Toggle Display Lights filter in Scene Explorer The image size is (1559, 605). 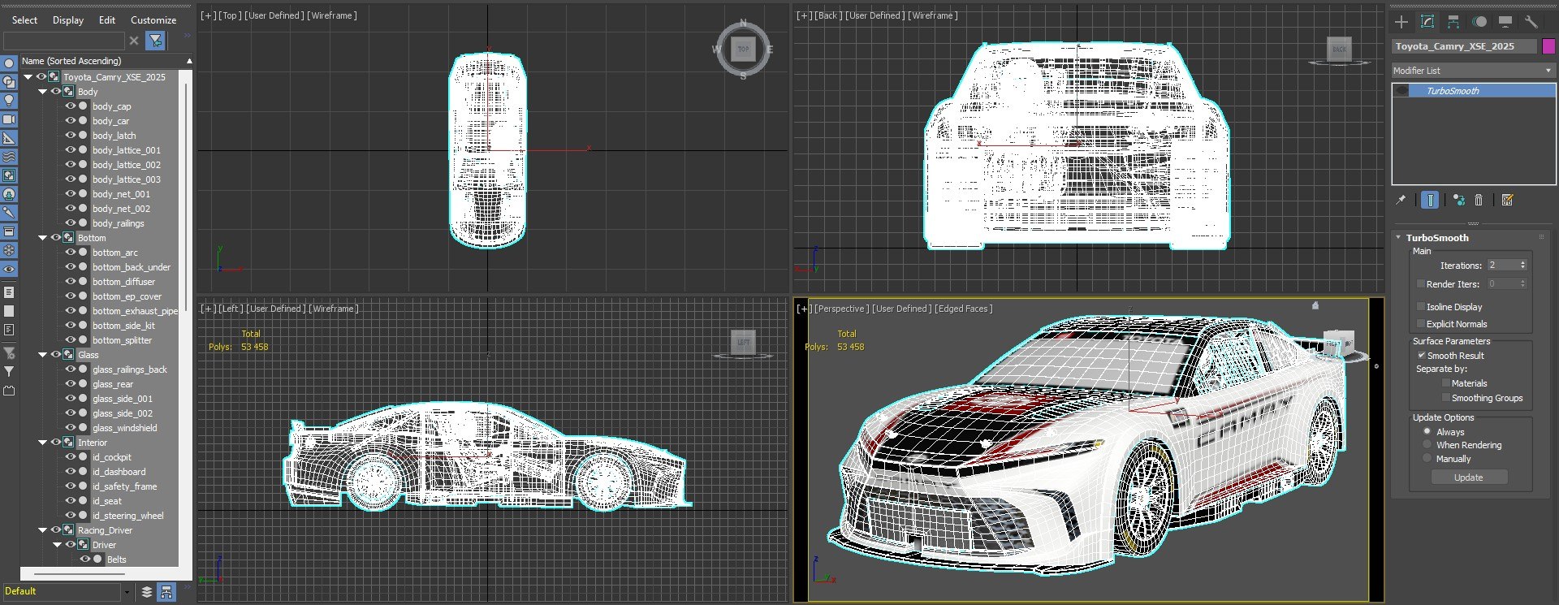click(9, 101)
